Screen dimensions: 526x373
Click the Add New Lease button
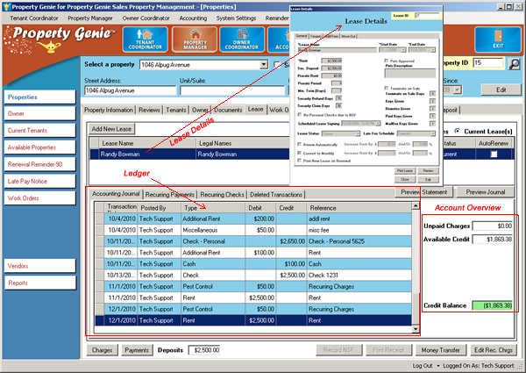pyautogui.click(x=111, y=129)
